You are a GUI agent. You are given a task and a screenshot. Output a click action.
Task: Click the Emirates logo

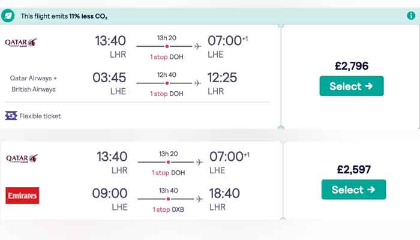pyautogui.click(x=22, y=195)
